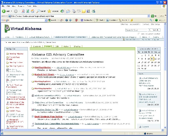Click the site Search button
This screenshot has height=136, width=181.
point(154,30)
